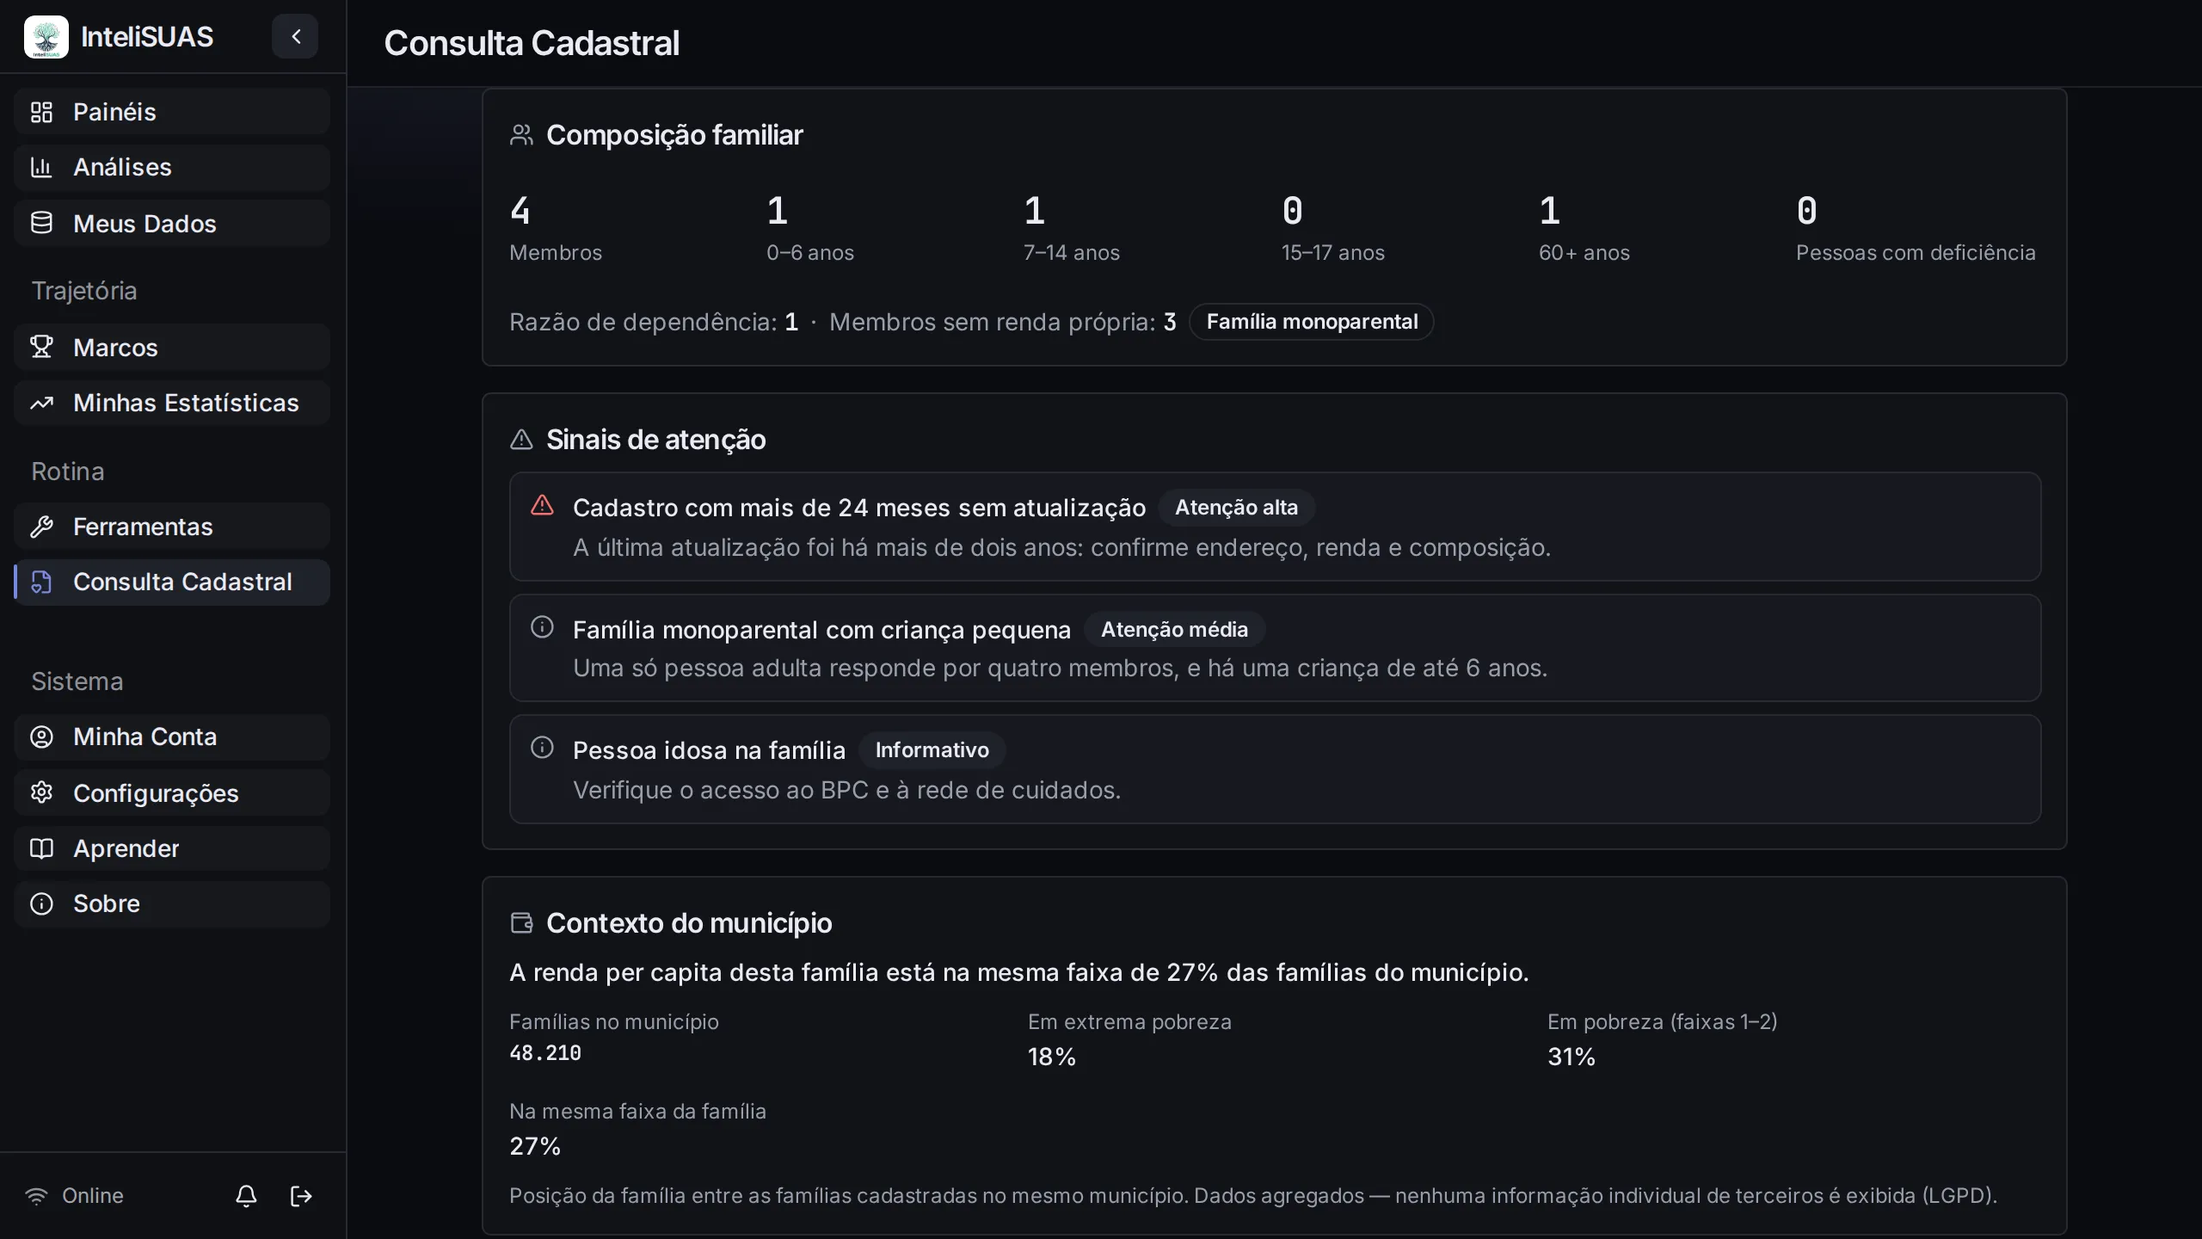Image resolution: width=2202 pixels, height=1239 pixels.
Task: Select the Cadastro com mais de 24 meses alert
Action: (x=1275, y=527)
